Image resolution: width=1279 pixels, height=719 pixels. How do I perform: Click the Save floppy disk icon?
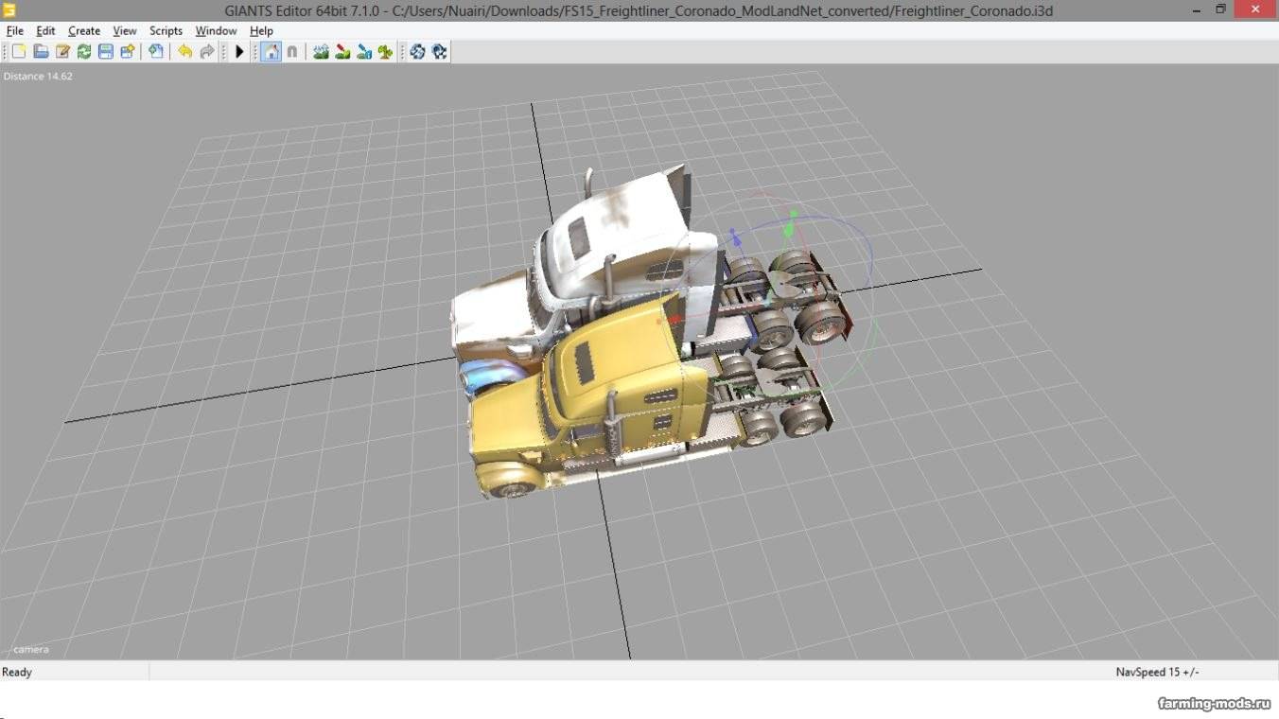coord(105,52)
